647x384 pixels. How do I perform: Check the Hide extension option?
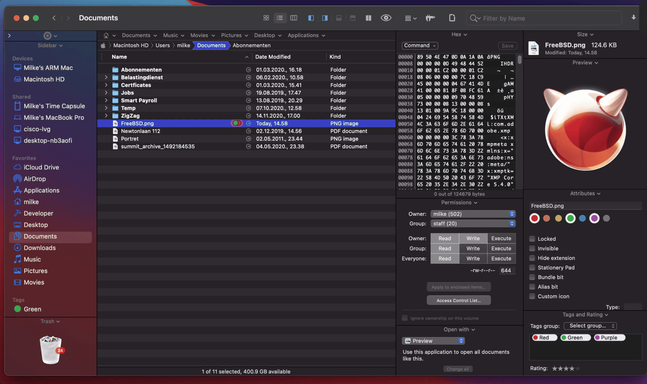(532, 258)
